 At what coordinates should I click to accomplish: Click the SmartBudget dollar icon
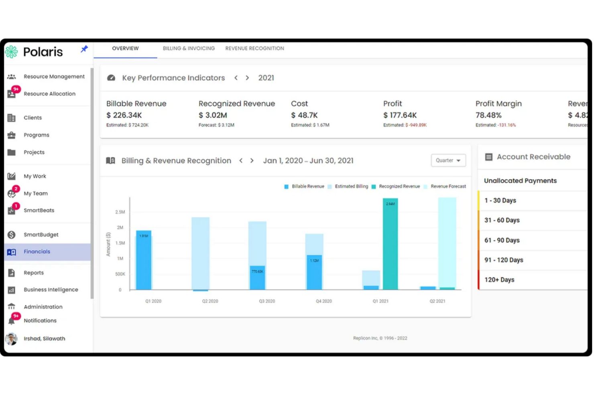12,235
